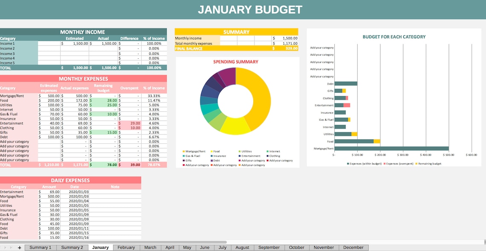Select the 11.47% of income cell
Screen dimensions: 486x251
tap(154, 100)
